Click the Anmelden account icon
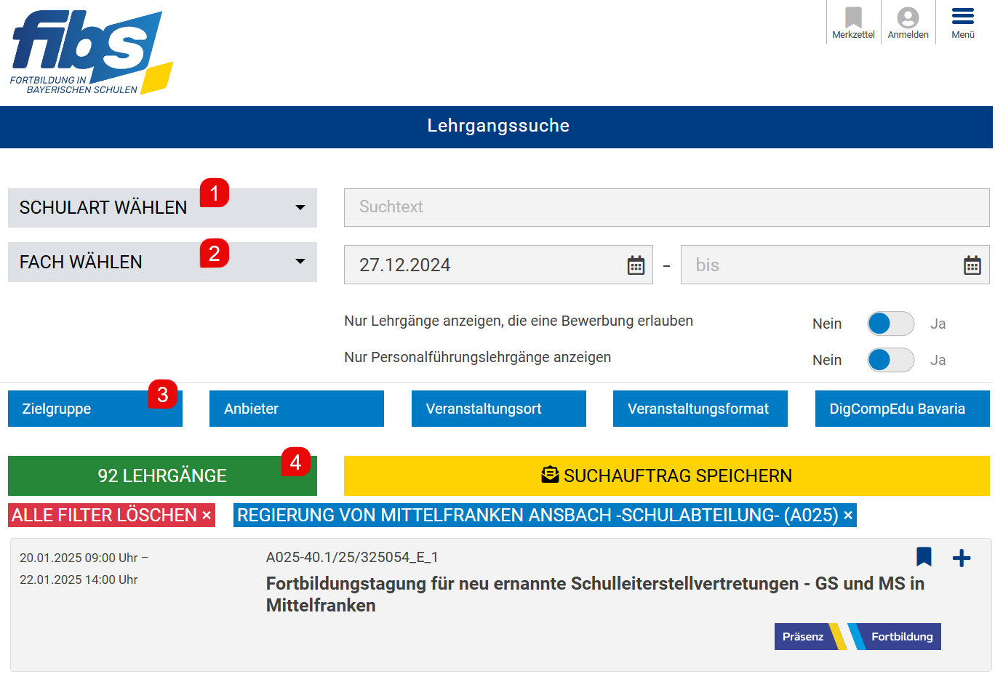The width and height of the screenshot is (995, 674). click(908, 18)
